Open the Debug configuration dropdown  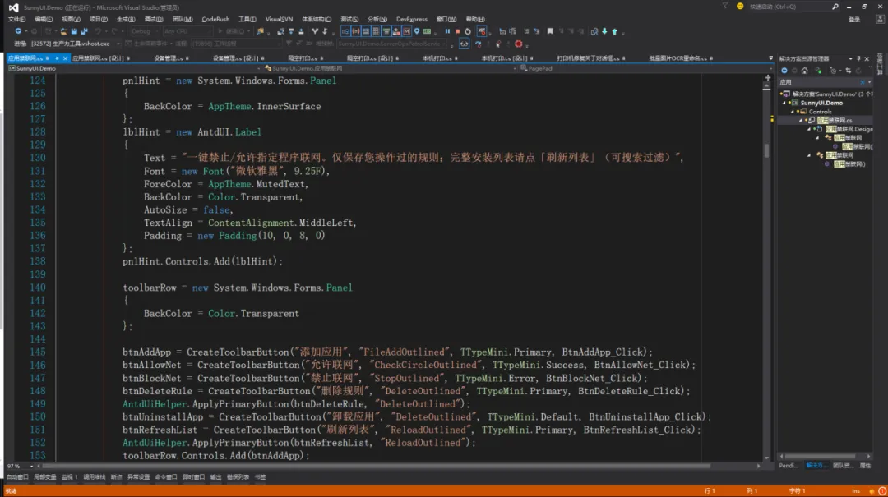point(143,32)
